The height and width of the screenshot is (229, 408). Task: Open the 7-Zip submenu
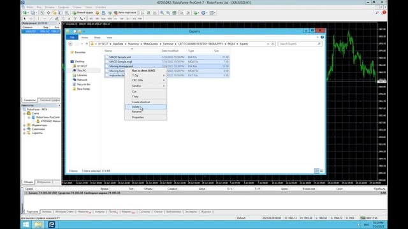point(146,75)
